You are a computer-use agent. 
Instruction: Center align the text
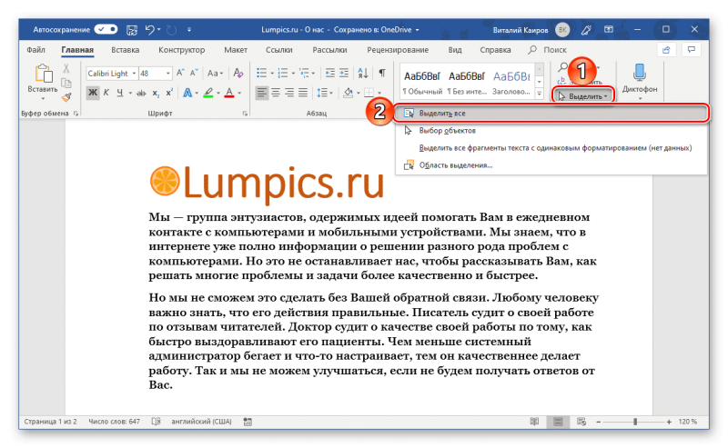tap(276, 94)
